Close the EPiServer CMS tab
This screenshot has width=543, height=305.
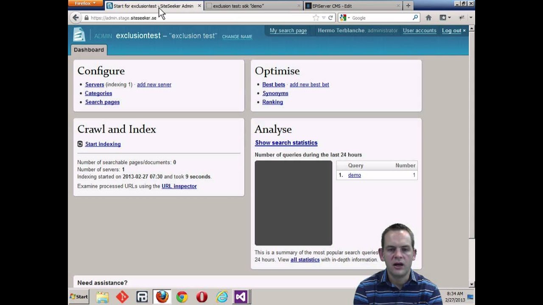[x=398, y=6]
